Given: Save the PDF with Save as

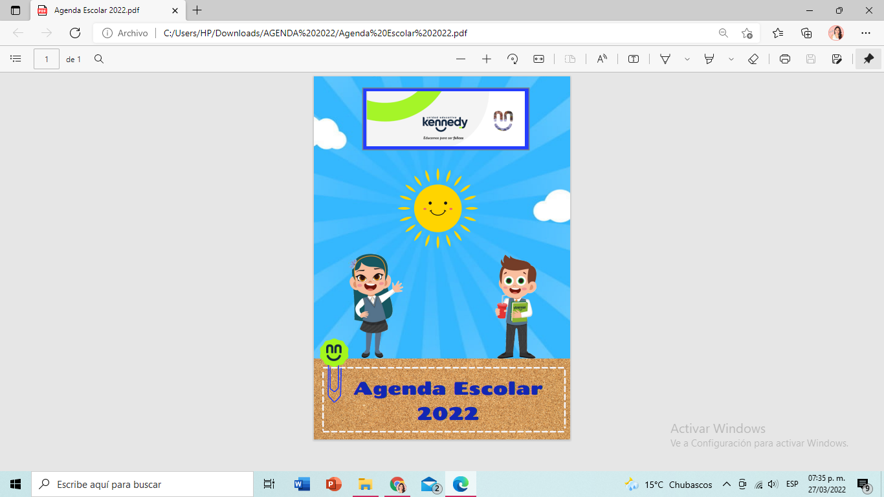Looking at the screenshot, I should point(836,58).
